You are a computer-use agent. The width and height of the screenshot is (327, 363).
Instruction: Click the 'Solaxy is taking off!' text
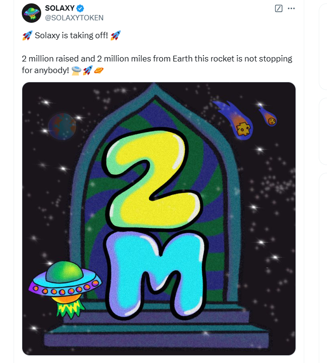coord(71,35)
